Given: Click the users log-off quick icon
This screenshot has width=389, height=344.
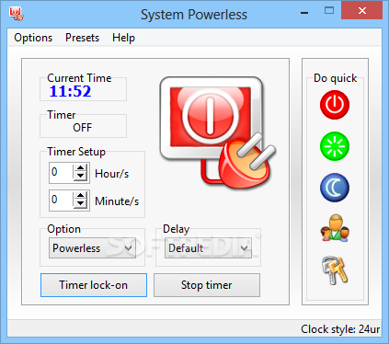Looking at the screenshot, I should tap(335, 228).
